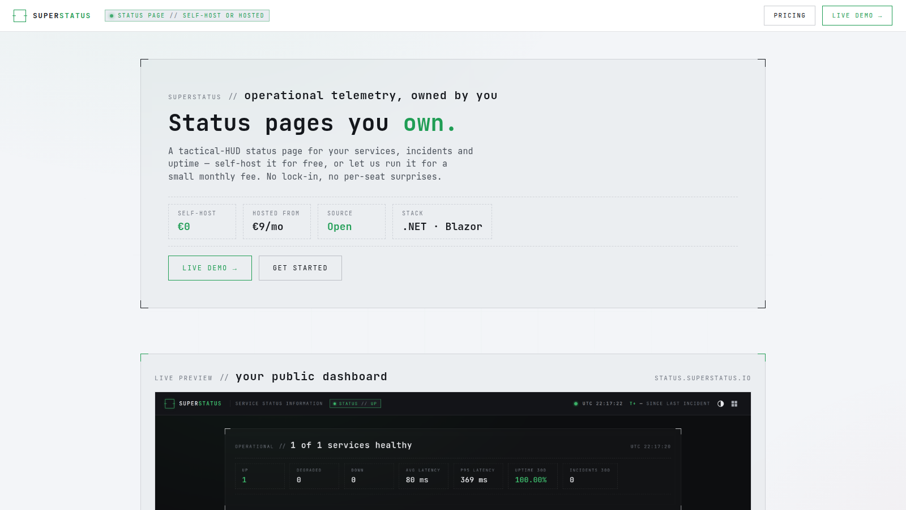Select the Uptime 30D 100.00% tile
Image resolution: width=906 pixels, height=510 pixels.
click(533, 476)
